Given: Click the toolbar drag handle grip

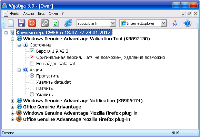Looking at the screenshot, I should pos(3,23).
